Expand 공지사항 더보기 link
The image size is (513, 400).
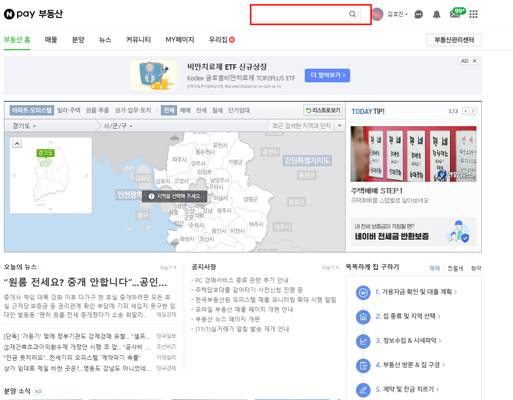tap(330, 267)
